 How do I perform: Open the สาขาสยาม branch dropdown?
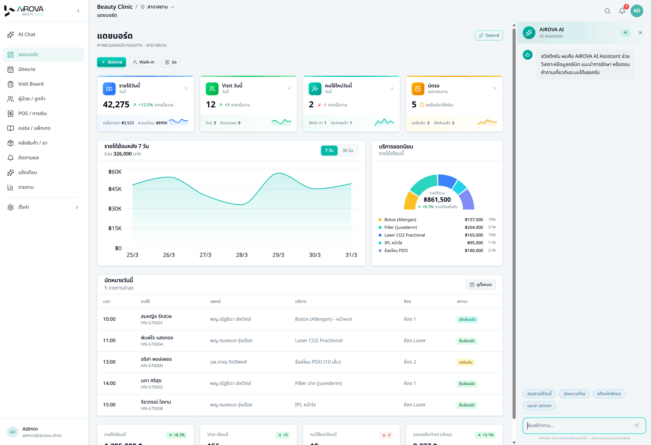157,7
